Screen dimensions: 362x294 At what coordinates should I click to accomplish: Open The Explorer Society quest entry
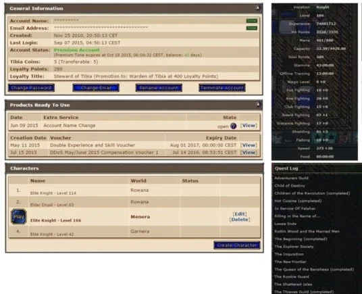[294, 247]
